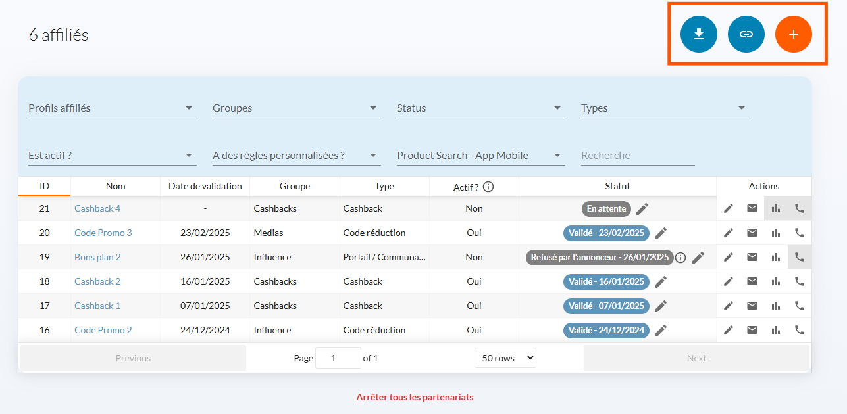Click into the 'Recherche' search field
This screenshot has height=414, width=847.
click(x=638, y=156)
